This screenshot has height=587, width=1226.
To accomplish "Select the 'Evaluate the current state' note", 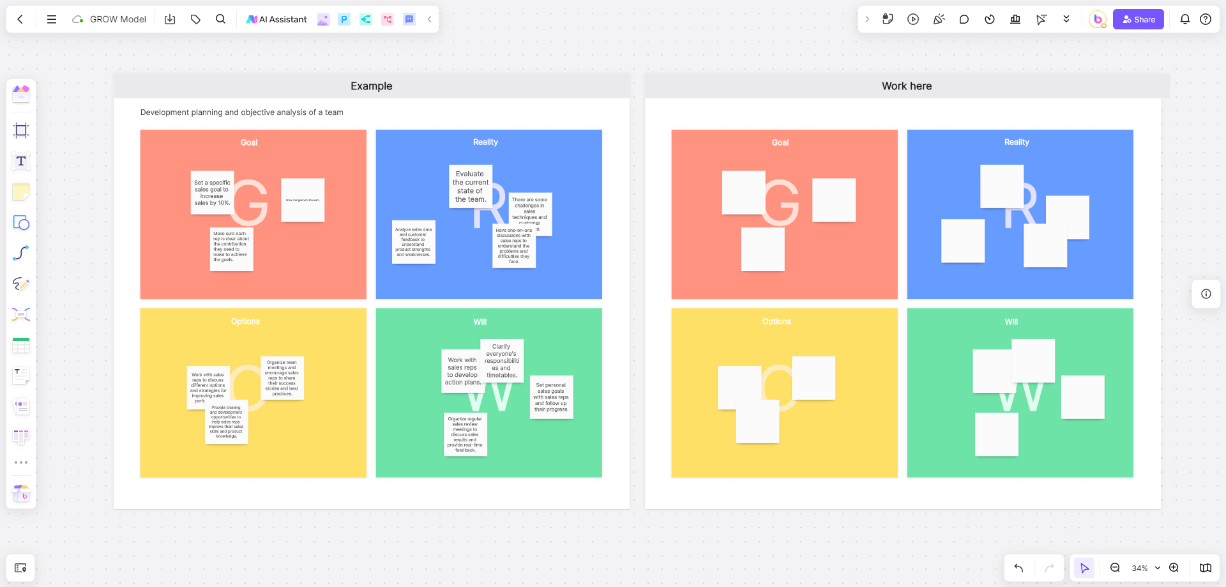I will (471, 187).
